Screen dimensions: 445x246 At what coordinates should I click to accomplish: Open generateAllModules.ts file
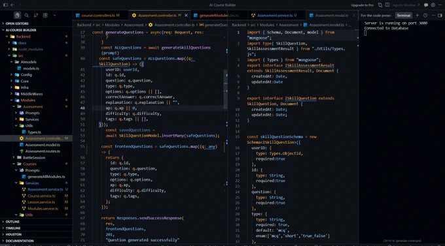[36, 176]
